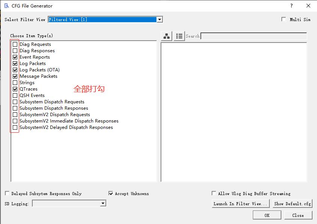
Task: Disable the Log Packets (OTA) option
Action: pos(14,70)
